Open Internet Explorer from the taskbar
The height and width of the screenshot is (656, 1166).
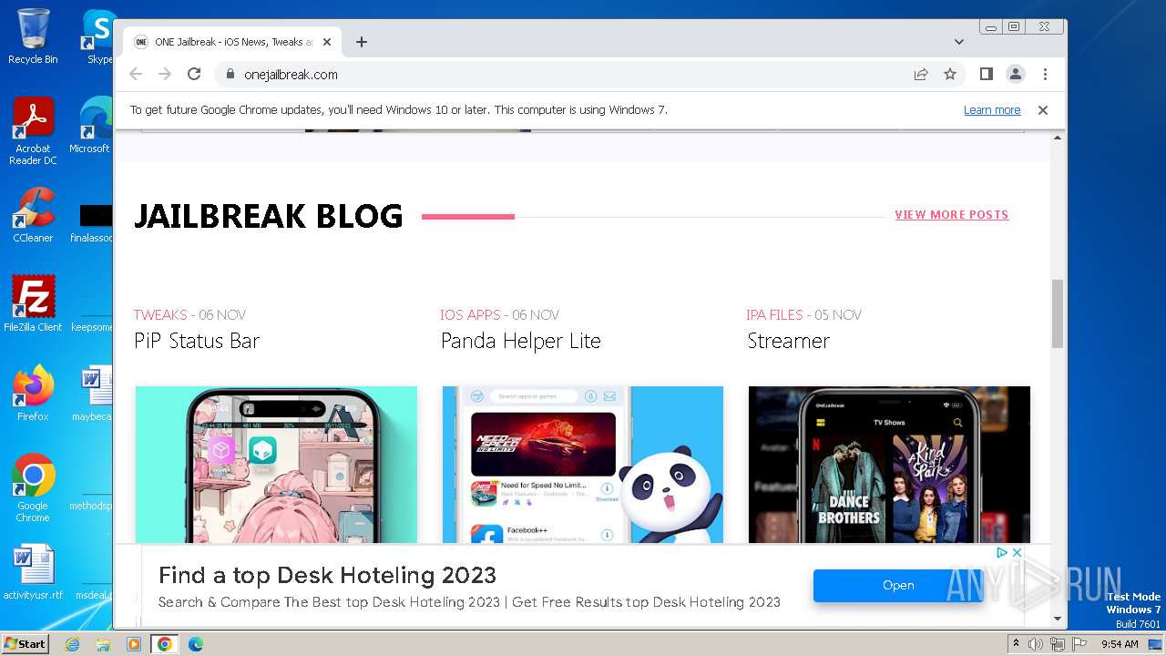pyautogui.click(x=72, y=644)
